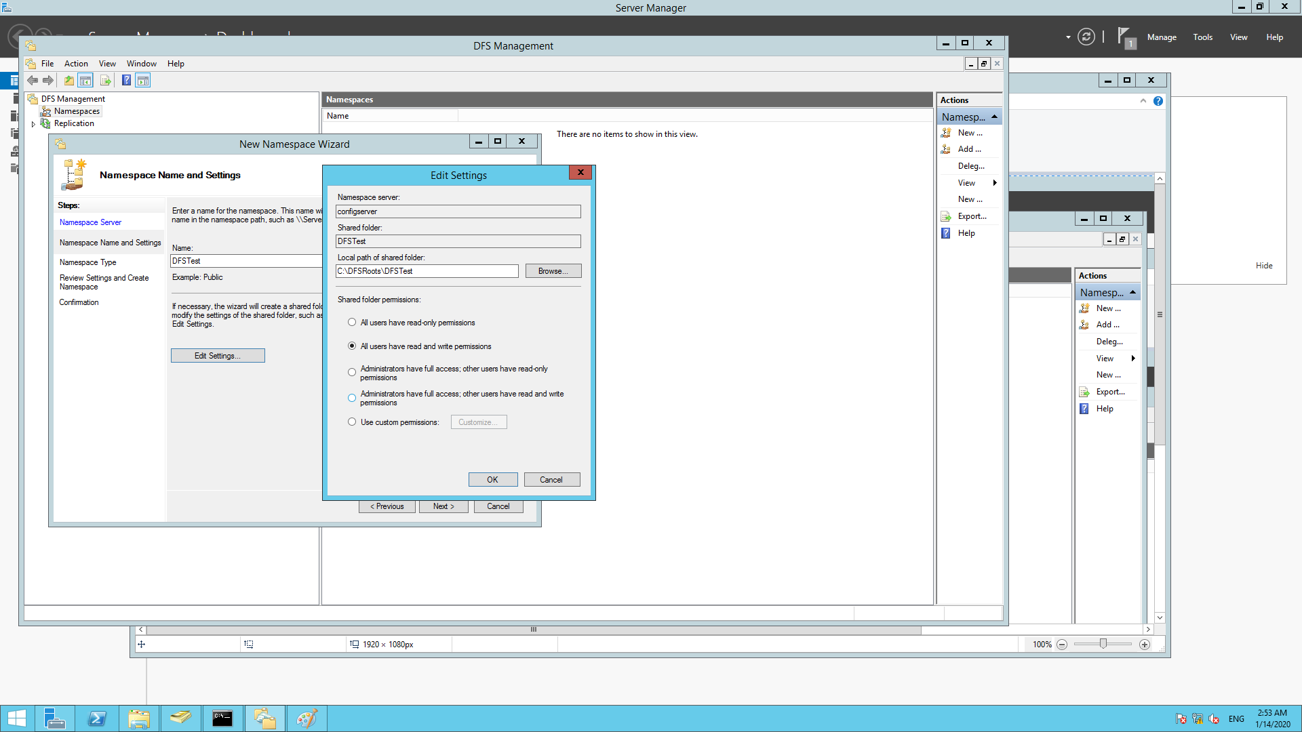Select the Up One Level folder icon
Image resolution: width=1302 pixels, height=732 pixels.
coord(68,80)
